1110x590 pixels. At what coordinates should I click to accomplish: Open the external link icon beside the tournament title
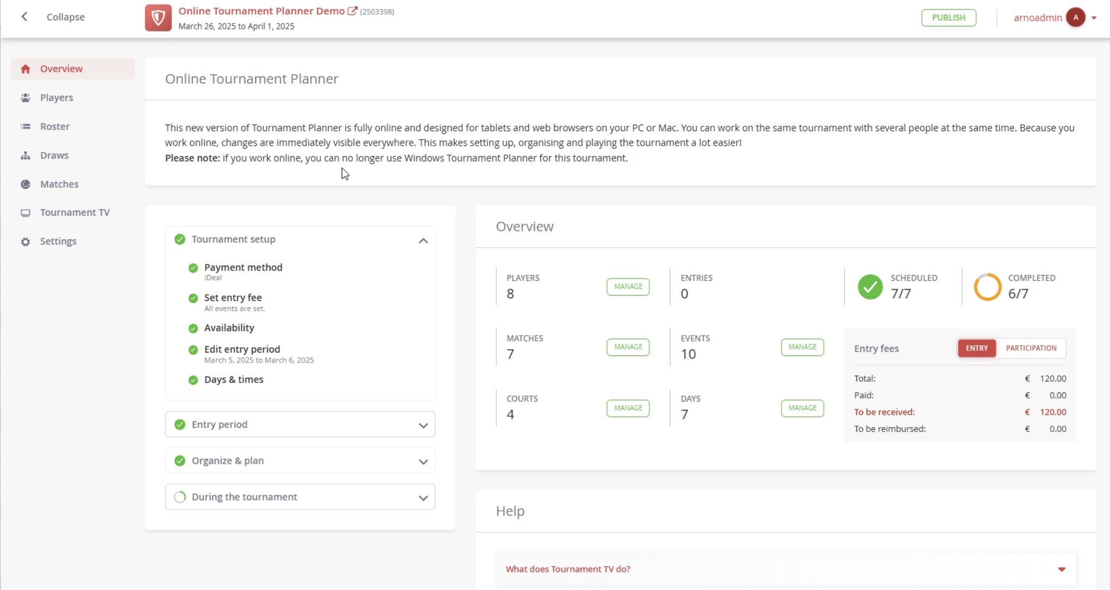(352, 11)
